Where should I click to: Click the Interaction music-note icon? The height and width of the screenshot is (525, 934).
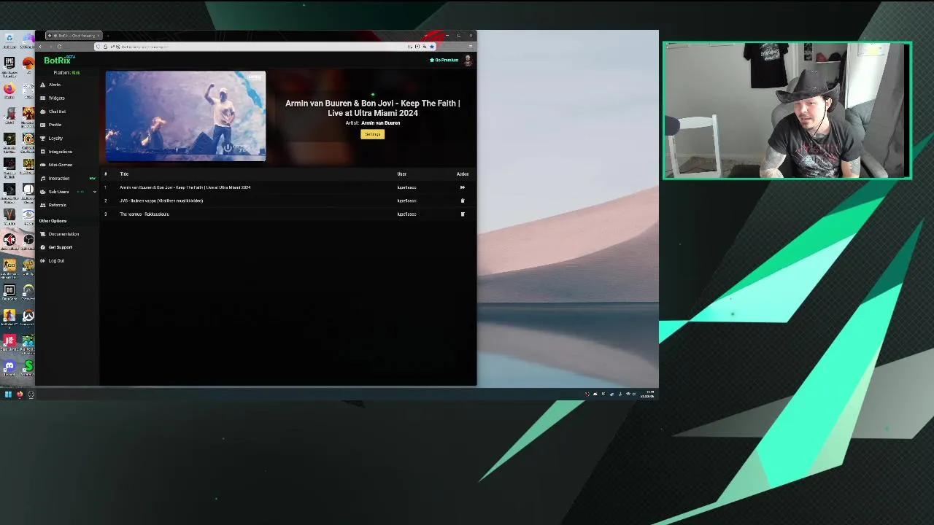coord(43,179)
